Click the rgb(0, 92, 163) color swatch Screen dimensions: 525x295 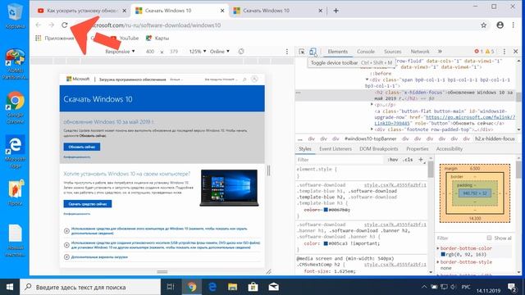tap(443, 254)
